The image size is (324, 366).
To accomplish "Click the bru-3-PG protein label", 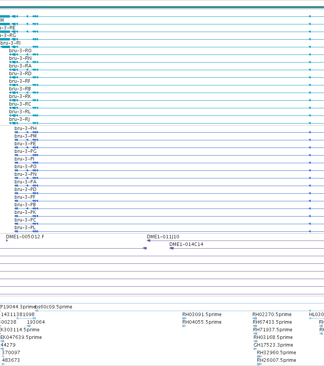I will tap(26, 151).
